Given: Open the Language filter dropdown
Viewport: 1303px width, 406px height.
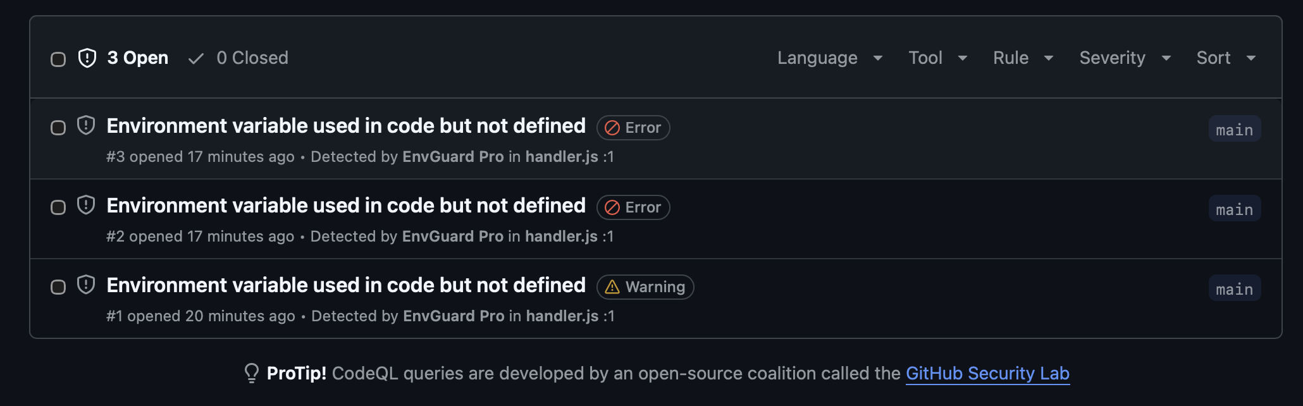Looking at the screenshot, I should click(829, 58).
